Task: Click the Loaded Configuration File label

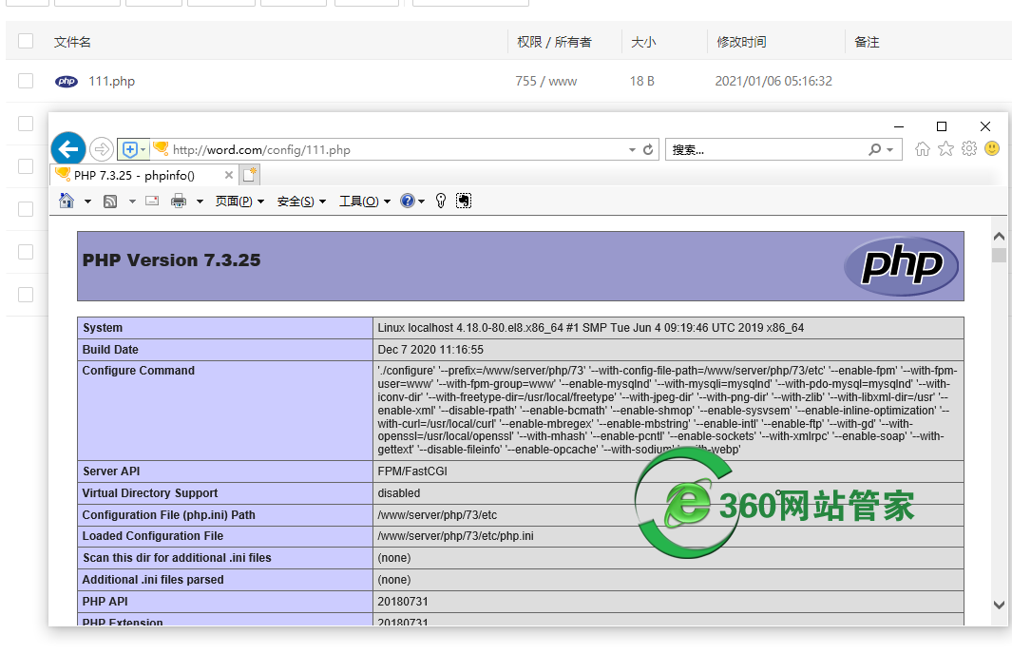Action: [152, 536]
